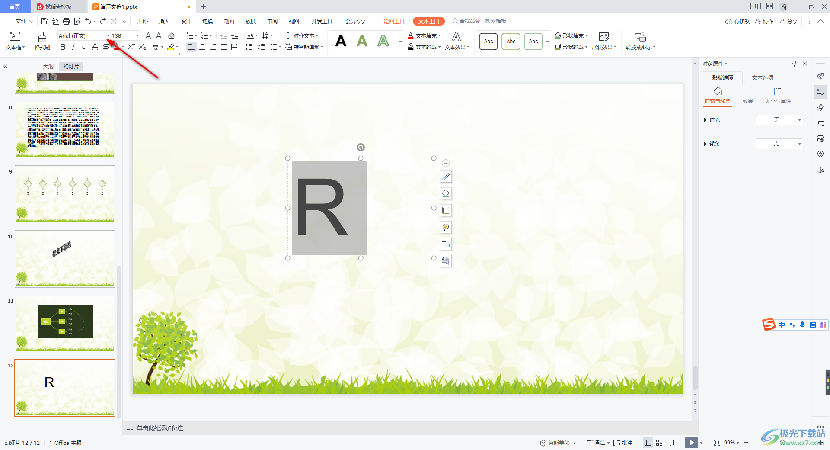Justify text alignment
Viewport: 830px width, 450px height.
224,47
